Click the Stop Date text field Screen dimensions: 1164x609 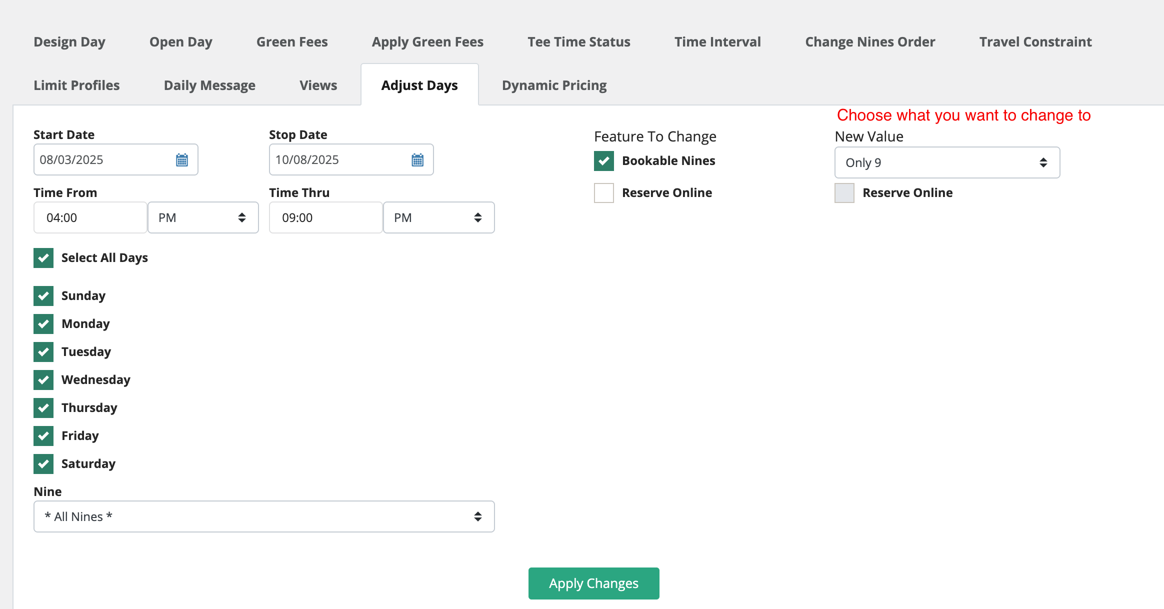[x=337, y=160]
